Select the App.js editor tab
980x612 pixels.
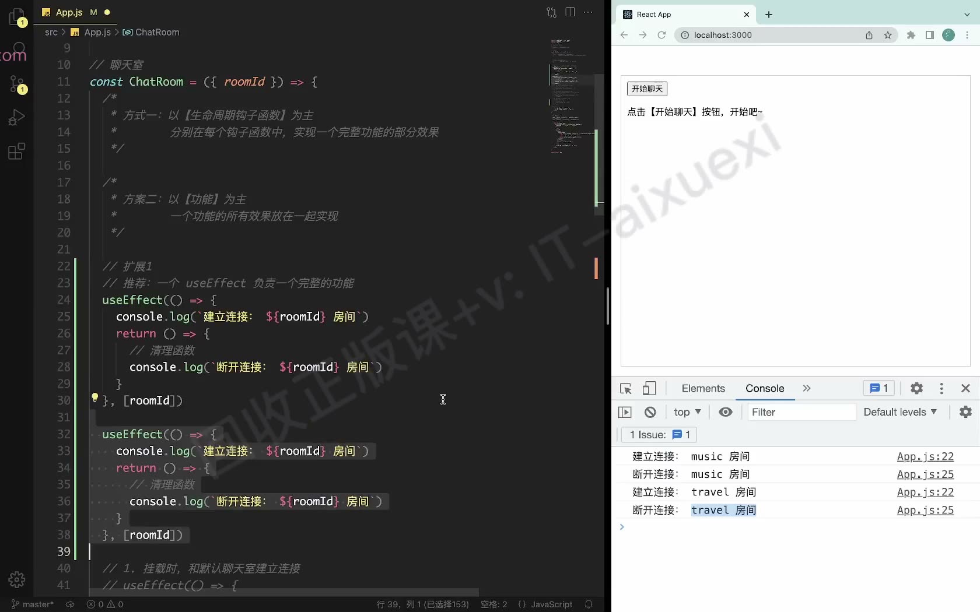coord(76,12)
